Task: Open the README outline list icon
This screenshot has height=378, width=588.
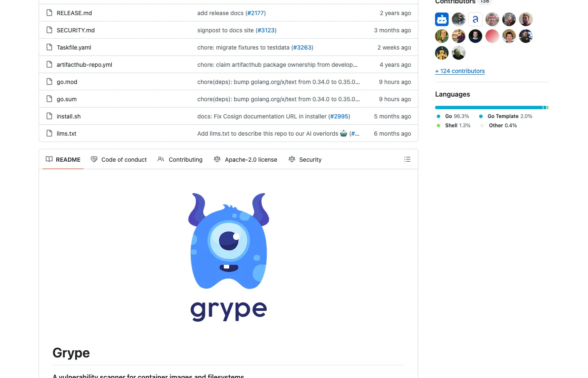Action: (407, 159)
